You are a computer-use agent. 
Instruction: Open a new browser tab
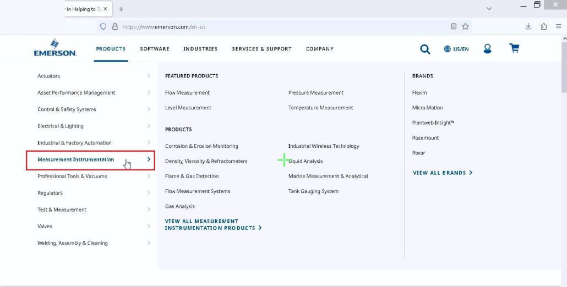pyautogui.click(x=121, y=9)
